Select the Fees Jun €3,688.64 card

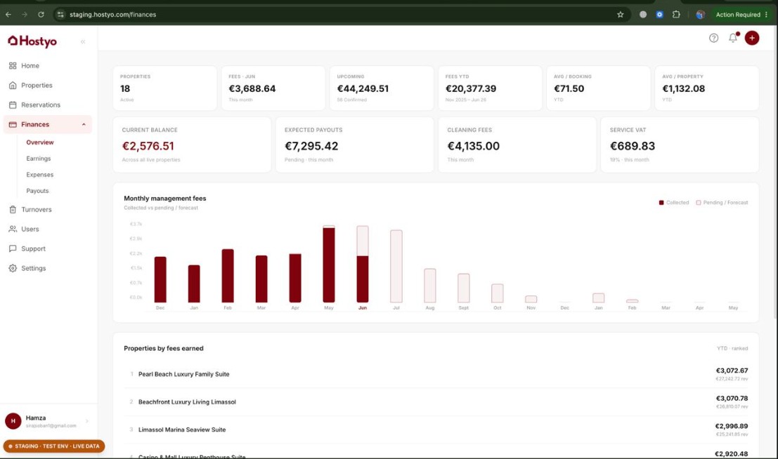click(273, 88)
